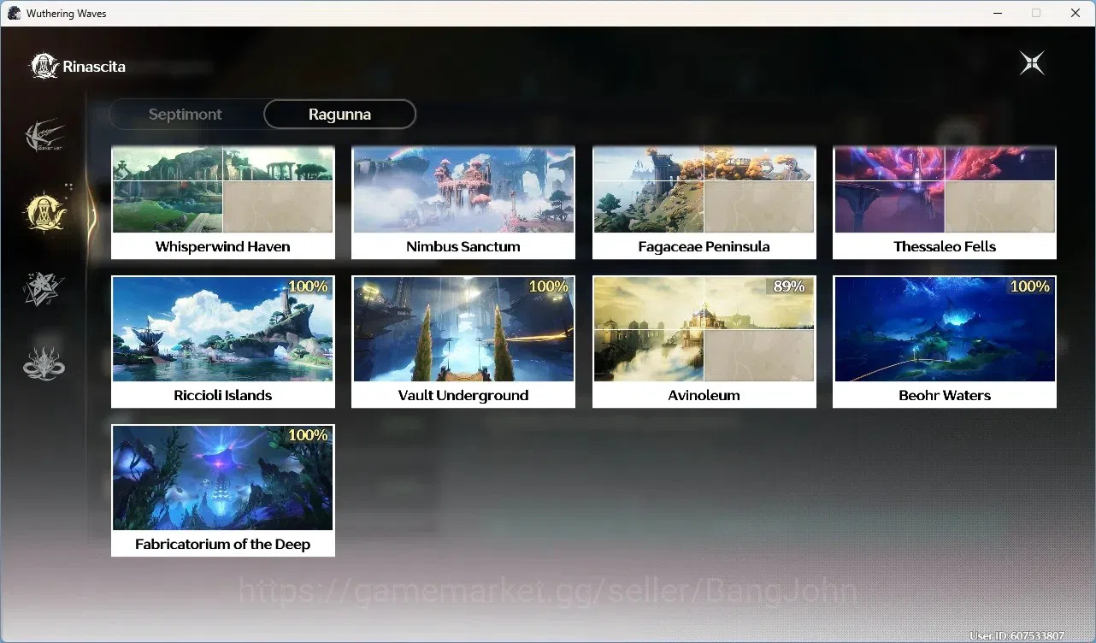The image size is (1096, 643).
Task: Open the Riccioli Islands area card
Action: (x=223, y=342)
